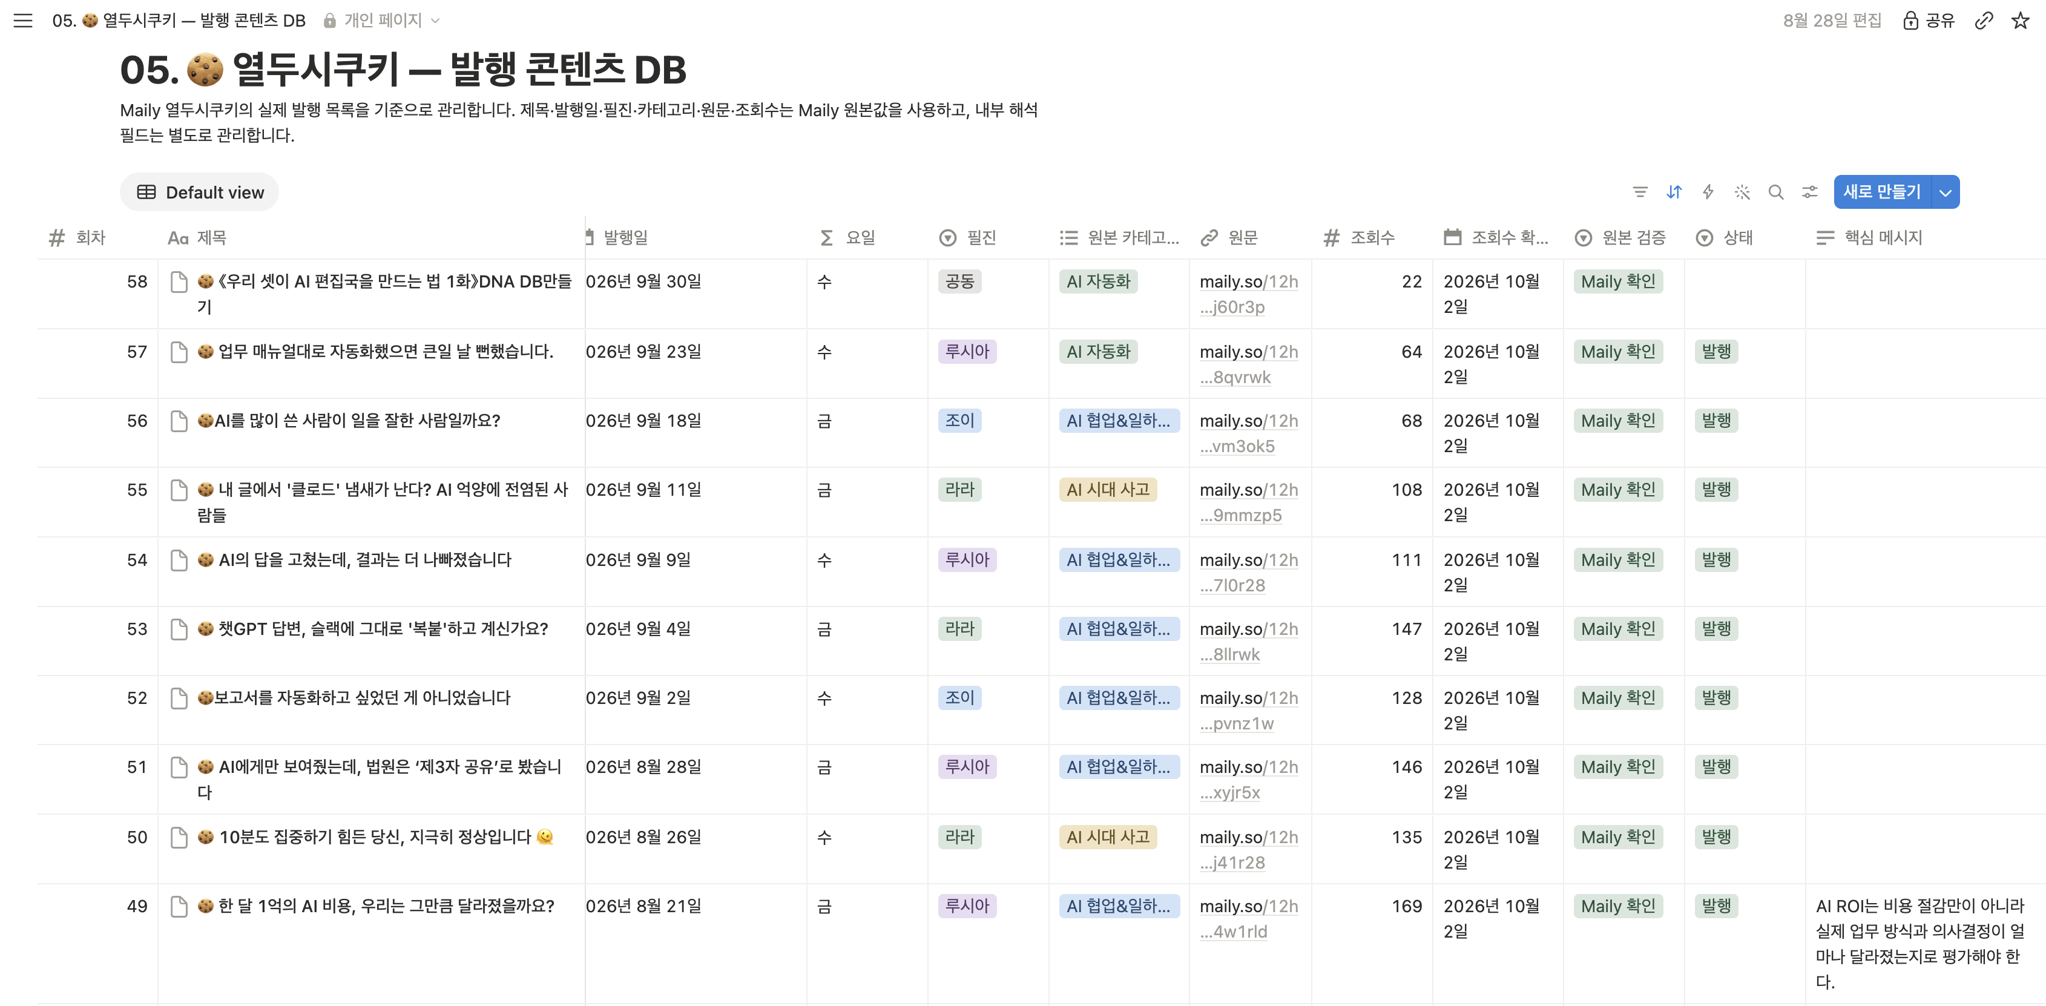
Task: Open page icon for row 49
Action: 180,907
